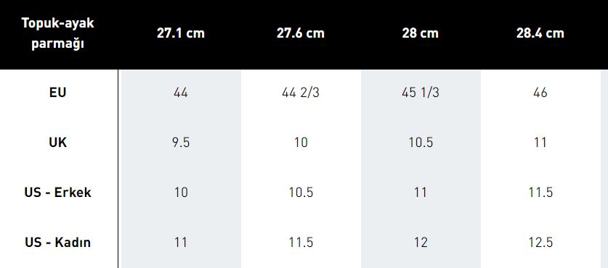Choose EU size 45 1/3
The width and height of the screenshot is (608, 268).
421,93
